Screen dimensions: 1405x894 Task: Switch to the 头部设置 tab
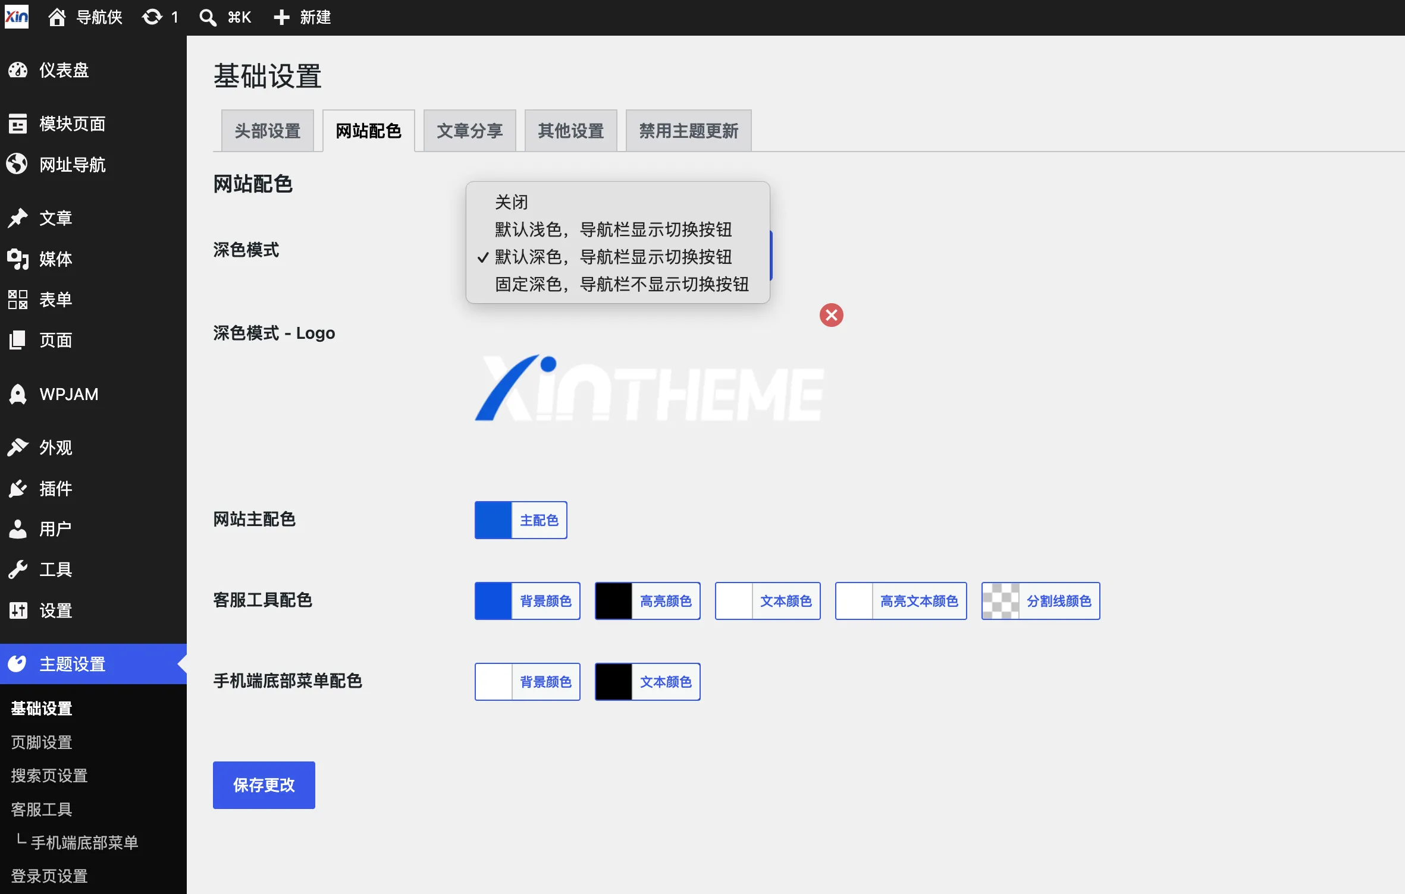pyautogui.click(x=268, y=131)
